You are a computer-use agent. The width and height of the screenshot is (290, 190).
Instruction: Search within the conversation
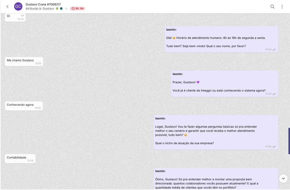272,6
